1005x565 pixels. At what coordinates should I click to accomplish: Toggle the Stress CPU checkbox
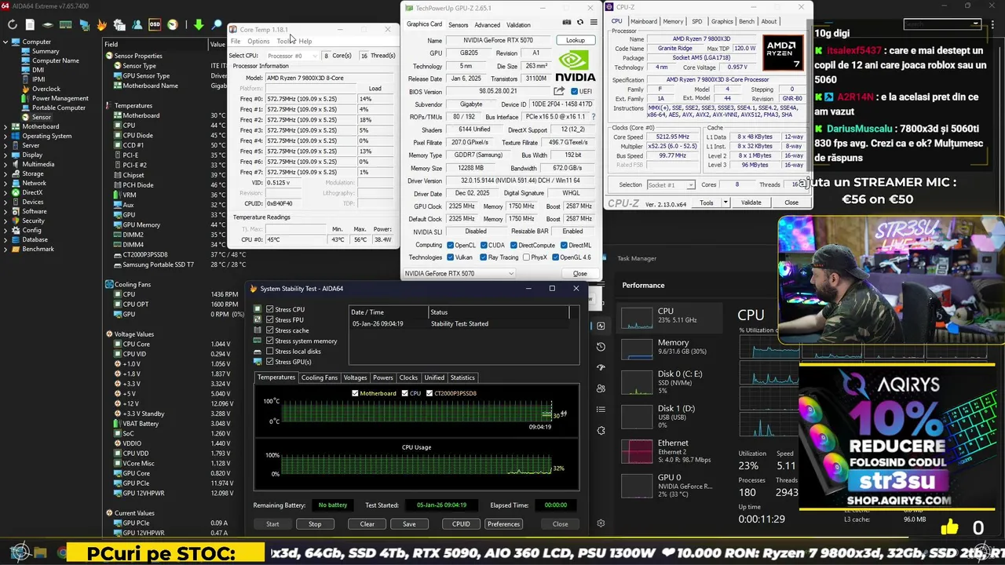[270, 309]
